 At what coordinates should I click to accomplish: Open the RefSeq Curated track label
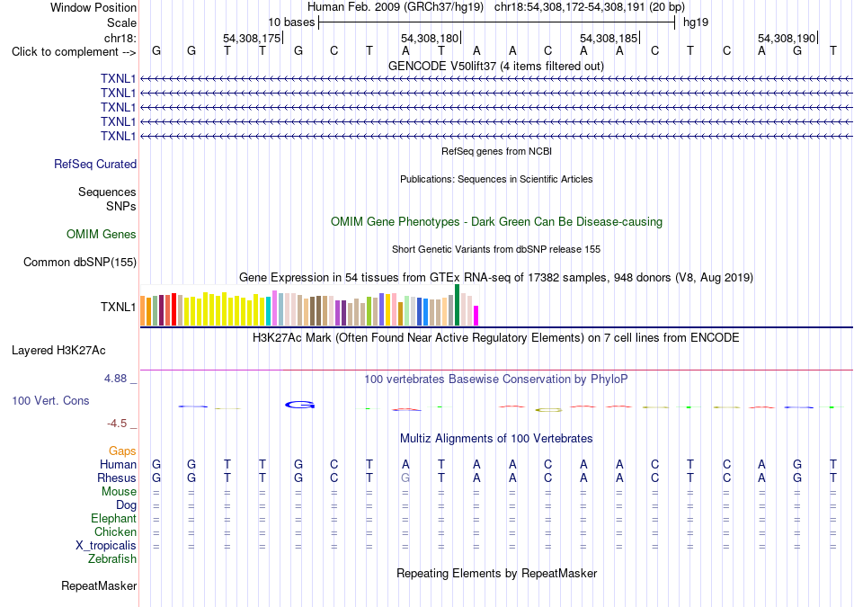(x=95, y=164)
